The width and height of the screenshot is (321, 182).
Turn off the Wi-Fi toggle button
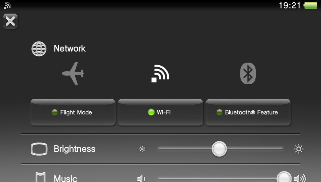(x=160, y=112)
